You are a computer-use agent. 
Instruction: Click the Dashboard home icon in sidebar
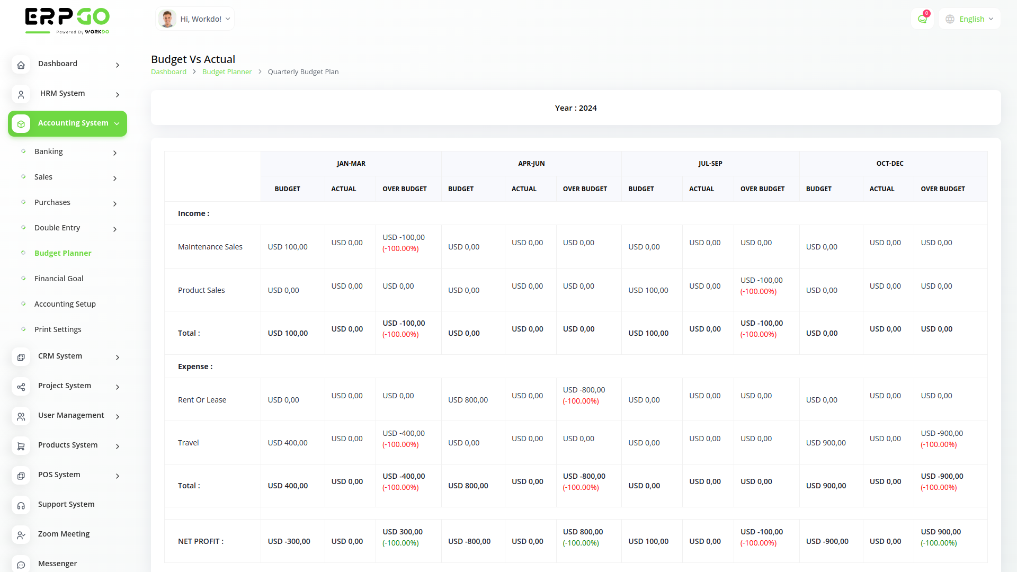pos(21,65)
